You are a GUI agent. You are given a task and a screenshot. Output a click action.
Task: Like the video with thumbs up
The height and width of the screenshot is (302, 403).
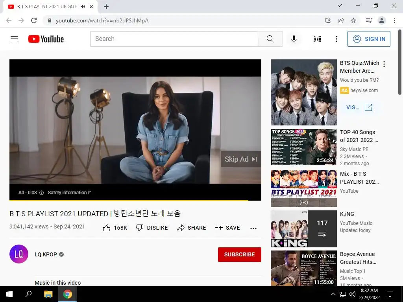tap(115, 228)
